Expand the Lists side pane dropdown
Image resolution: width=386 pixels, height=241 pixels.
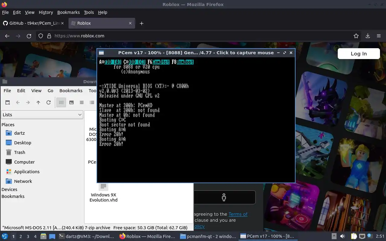click(x=42, y=114)
